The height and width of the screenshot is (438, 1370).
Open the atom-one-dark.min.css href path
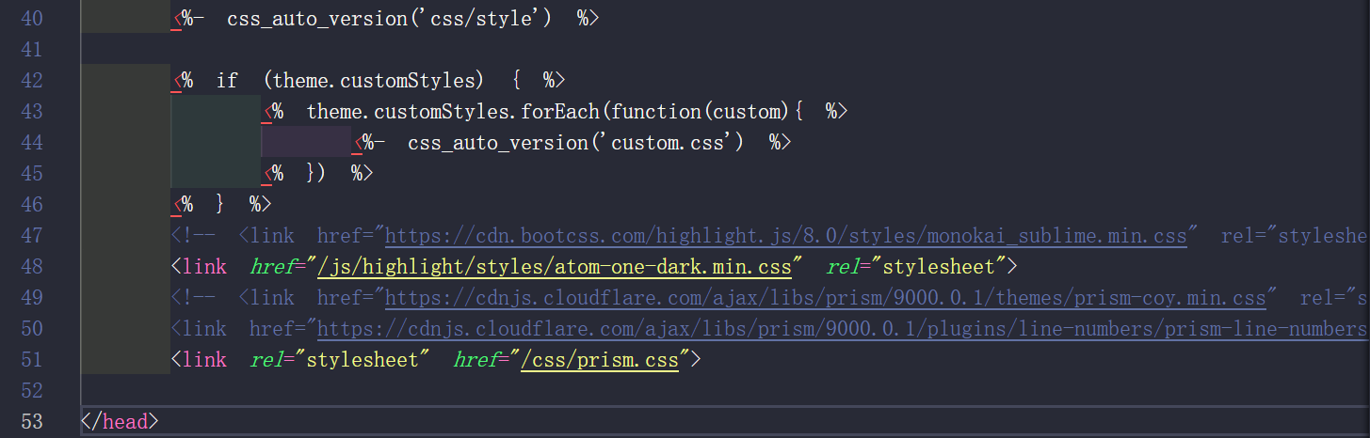coord(560,267)
